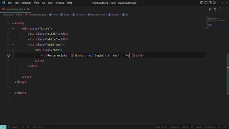229x129 pixels.
Task: Open notifications bell icon
Action: tap(225, 127)
